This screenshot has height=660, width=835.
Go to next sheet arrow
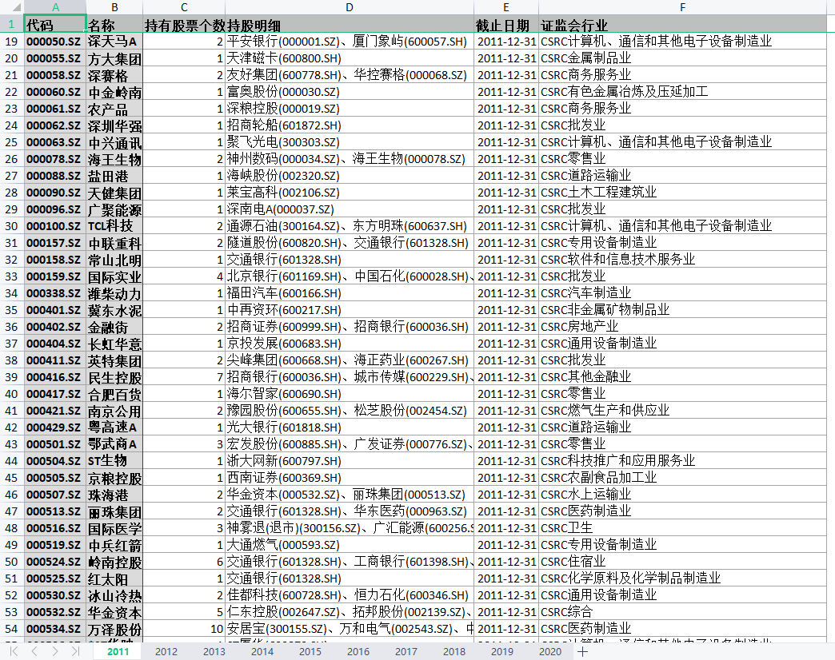pyautogui.click(x=55, y=651)
